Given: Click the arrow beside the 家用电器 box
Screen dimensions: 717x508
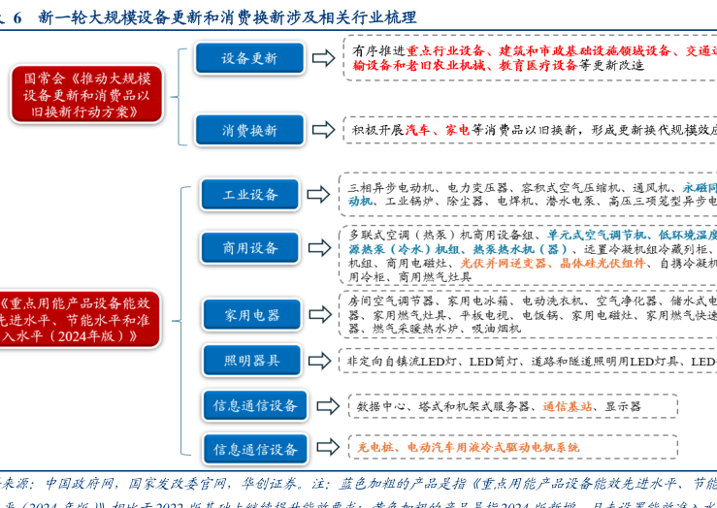Looking at the screenshot, I should pos(318,315).
